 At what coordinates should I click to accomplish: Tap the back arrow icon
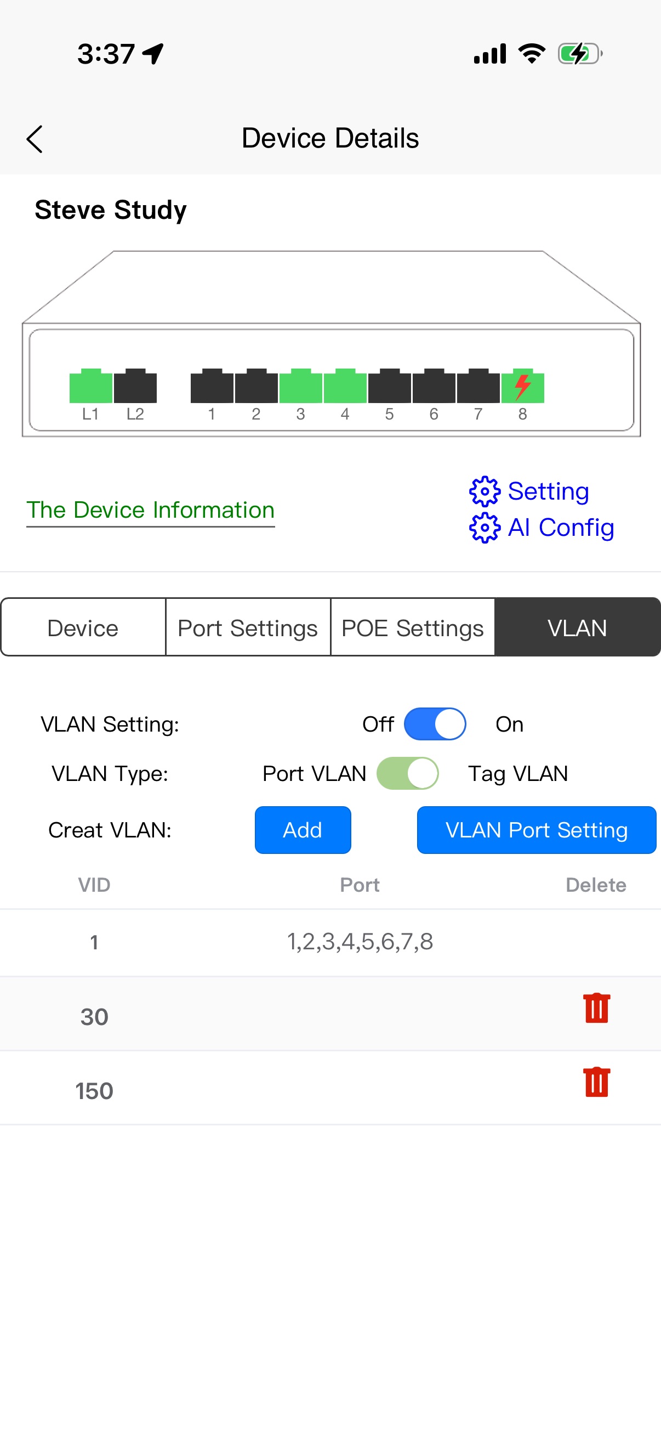coord(35,139)
